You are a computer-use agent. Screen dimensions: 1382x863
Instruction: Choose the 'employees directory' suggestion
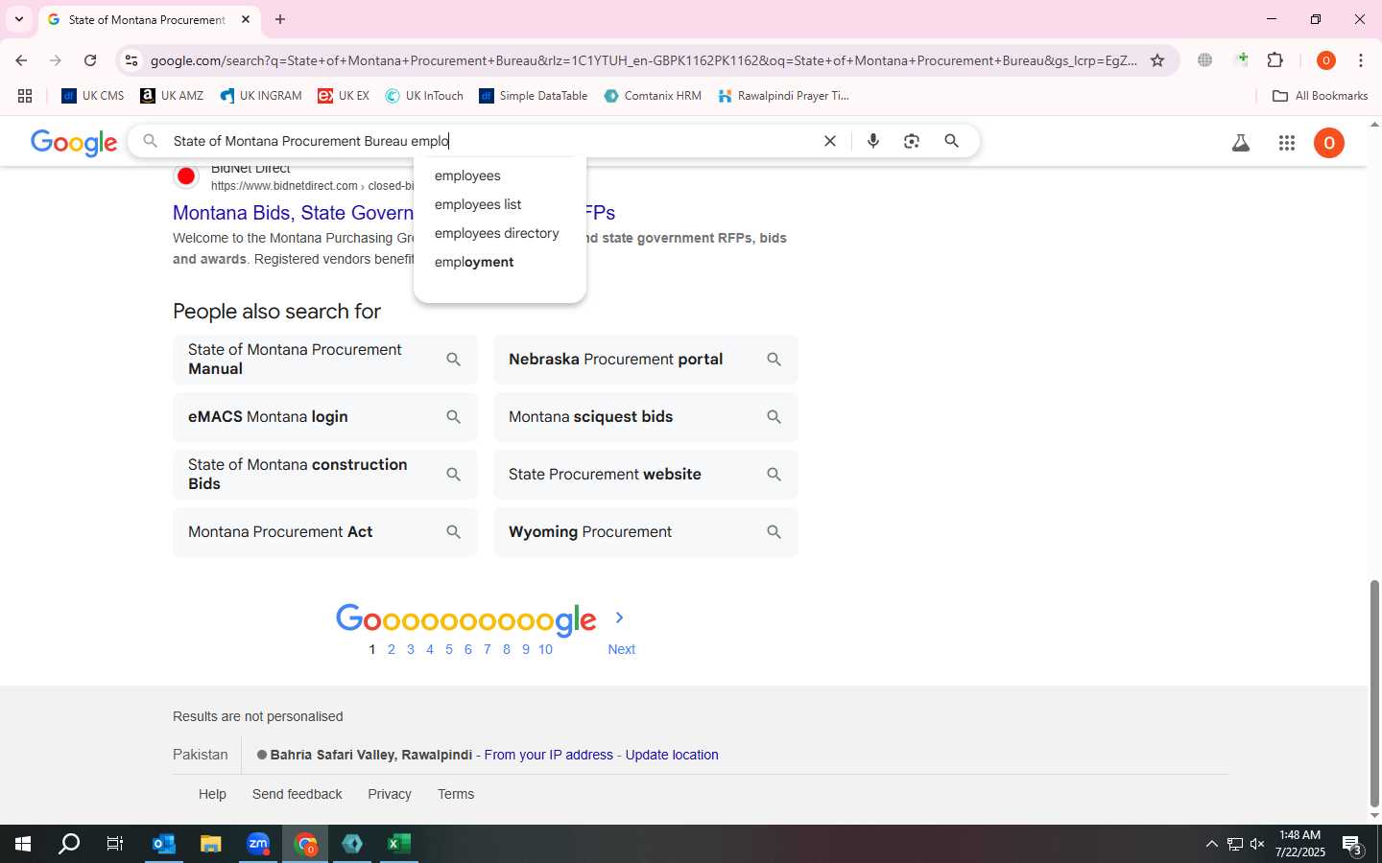(499, 233)
